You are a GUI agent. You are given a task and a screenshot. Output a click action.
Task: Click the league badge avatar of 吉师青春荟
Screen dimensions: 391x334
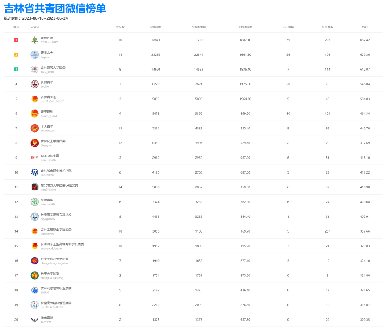pyautogui.click(x=35, y=99)
